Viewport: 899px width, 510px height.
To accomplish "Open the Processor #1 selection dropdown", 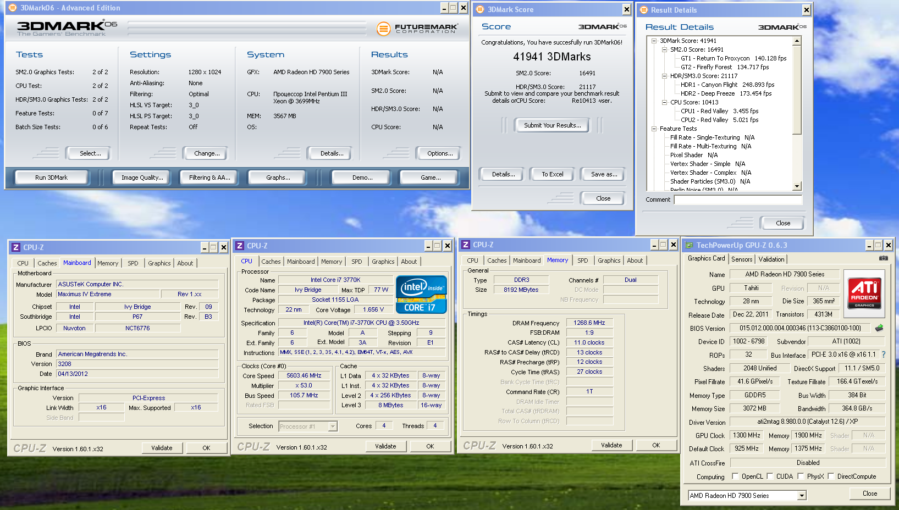I will click(333, 426).
